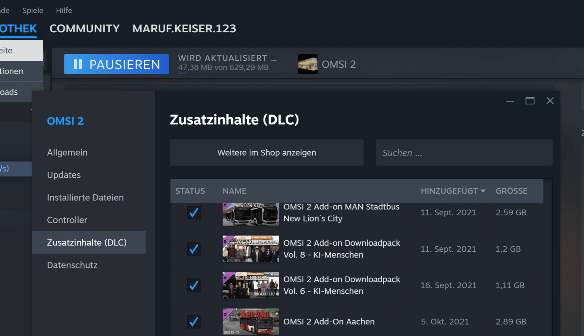Toggle sort arrow on Hinzugefügt column
Viewport: 584px width, 336px height.
click(x=483, y=191)
